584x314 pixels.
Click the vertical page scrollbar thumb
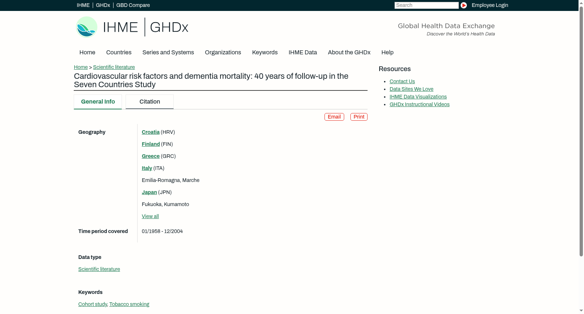point(581,131)
